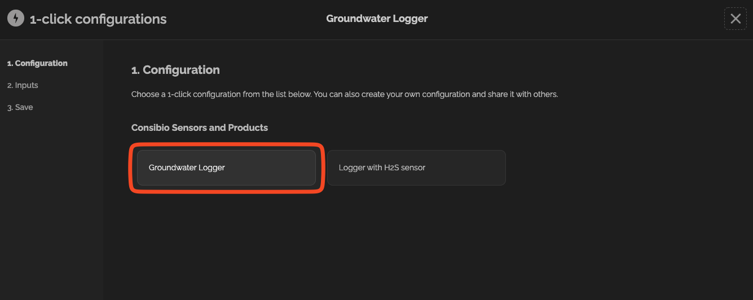Click the 'Groundwater Logger' label inside its card
The image size is (753, 300).
point(187,167)
